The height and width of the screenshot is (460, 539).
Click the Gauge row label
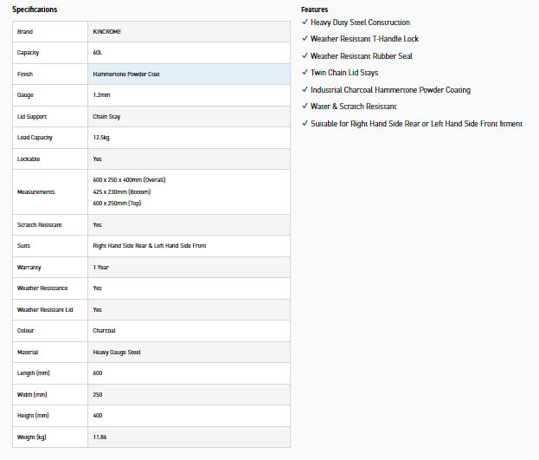pos(25,95)
